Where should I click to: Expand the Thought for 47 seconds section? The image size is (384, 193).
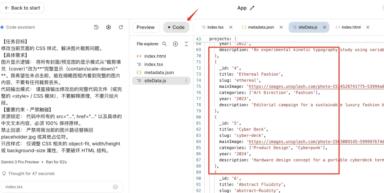31,173
